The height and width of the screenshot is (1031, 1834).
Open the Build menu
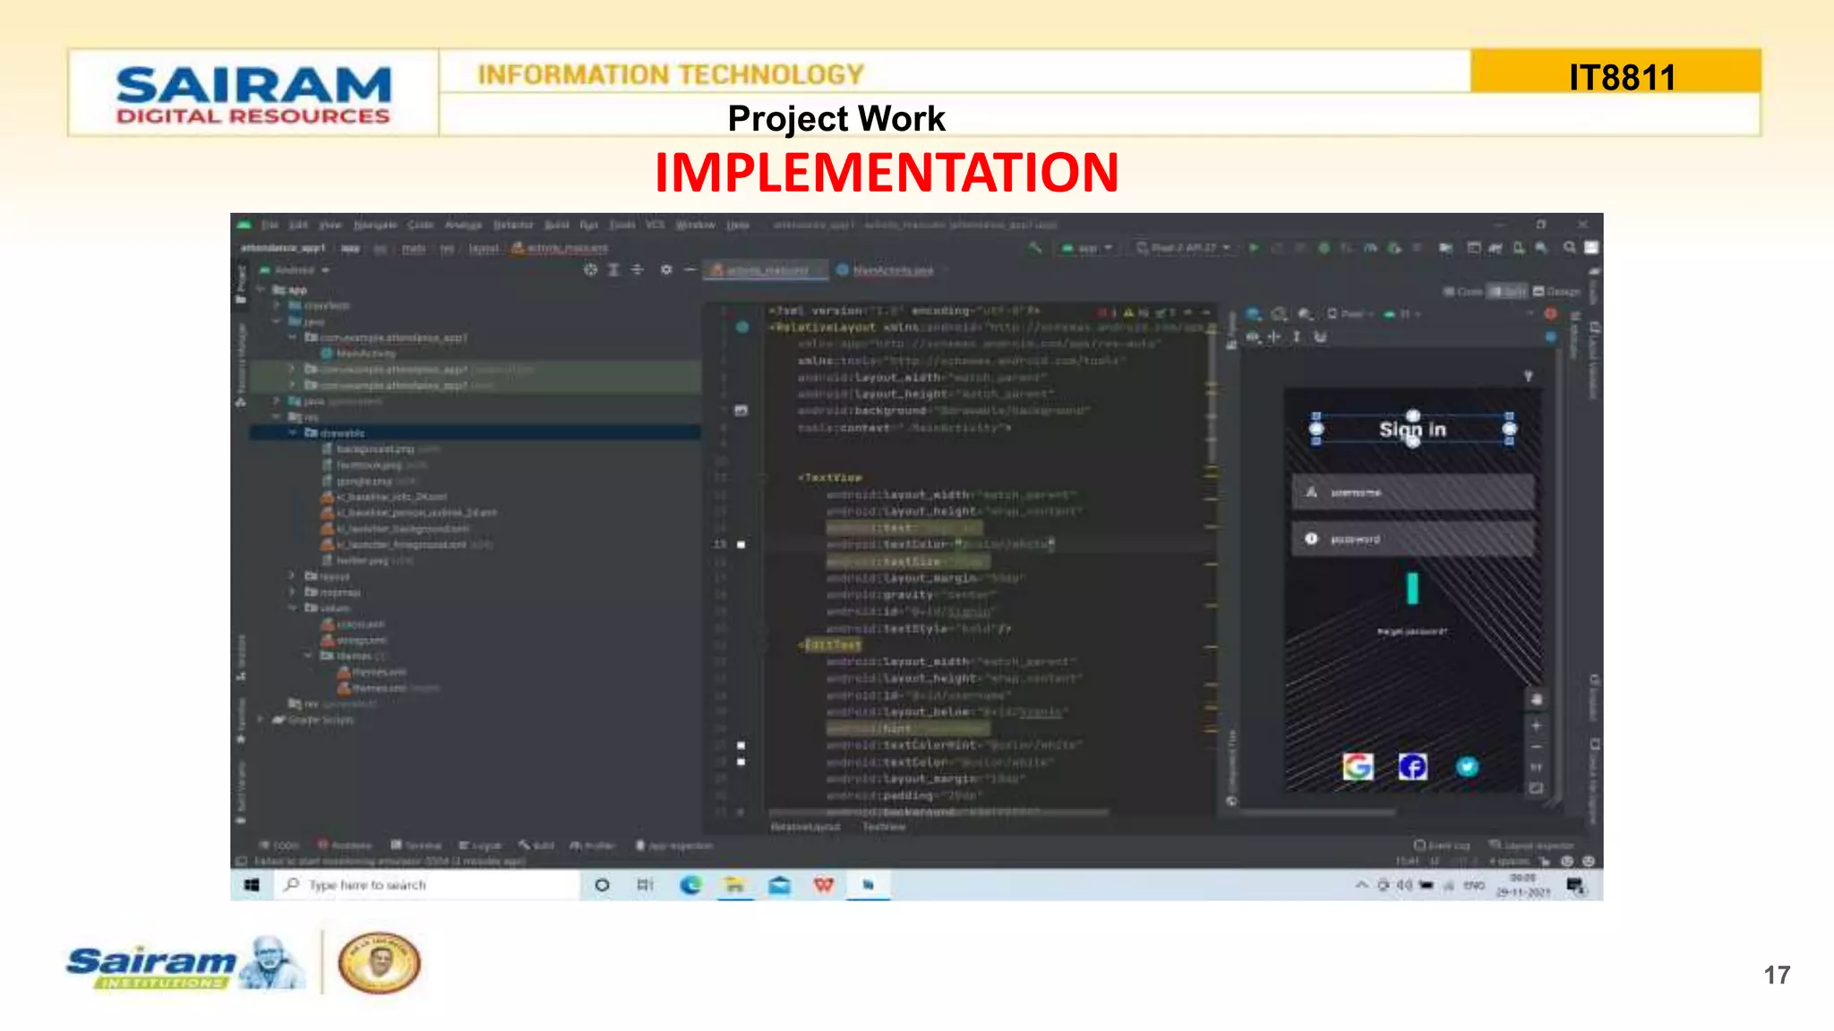pyautogui.click(x=556, y=225)
